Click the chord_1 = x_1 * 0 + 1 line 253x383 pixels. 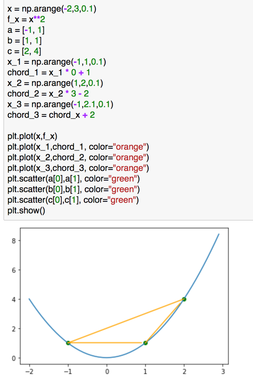click(49, 72)
